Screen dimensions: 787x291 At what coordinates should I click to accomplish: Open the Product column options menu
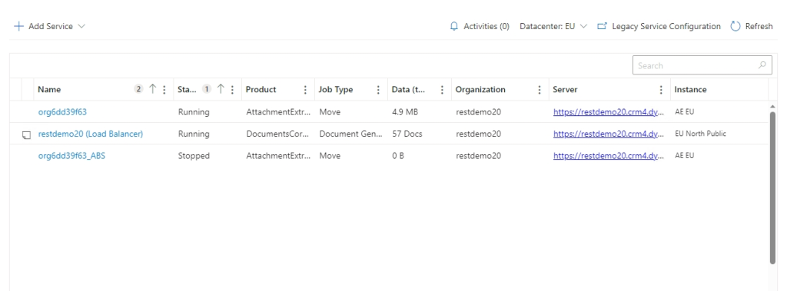tap(305, 90)
